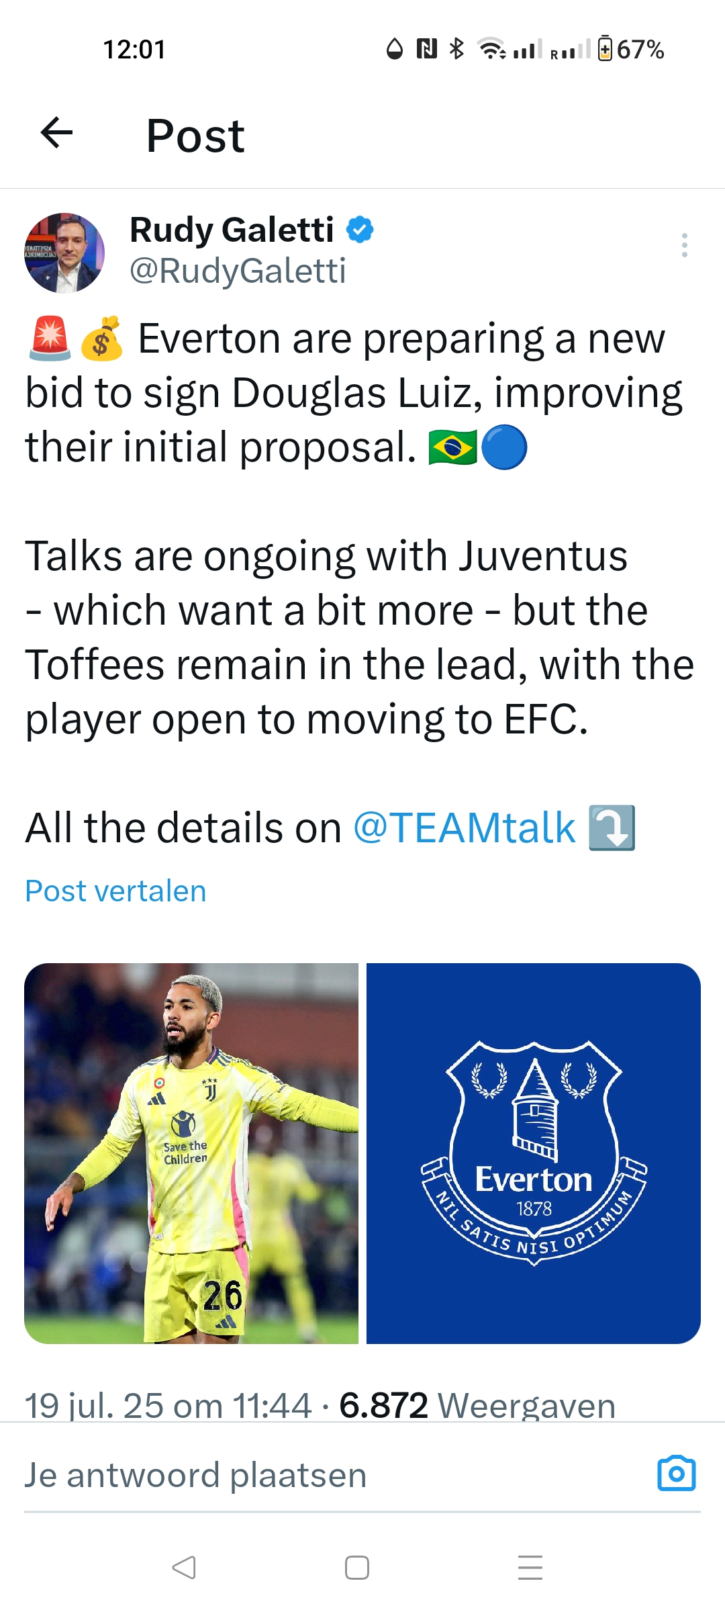The image size is (725, 1612).
Task: Tap the post timestamp 19 jul. 25
Action: click(168, 1405)
